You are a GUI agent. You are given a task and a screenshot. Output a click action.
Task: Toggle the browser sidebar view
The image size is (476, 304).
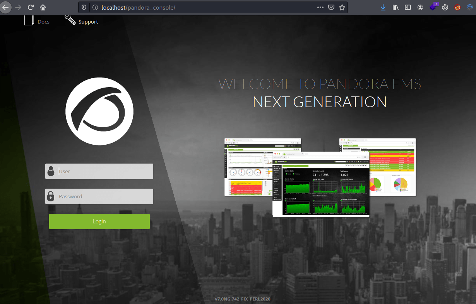click(x=408, y=7)
